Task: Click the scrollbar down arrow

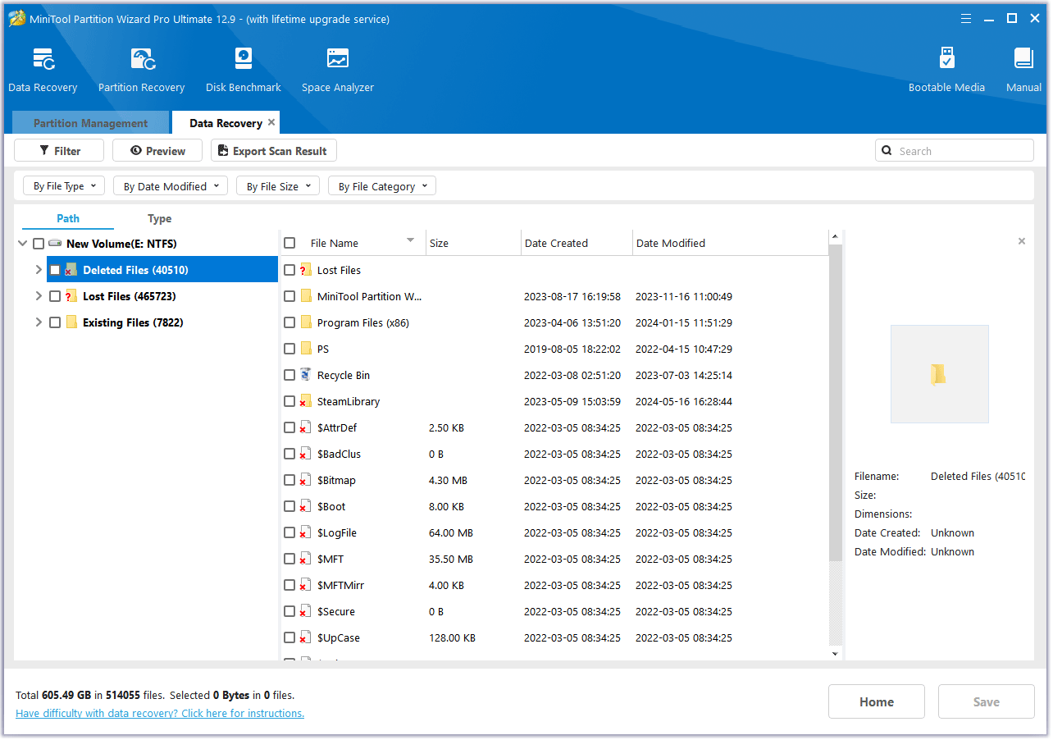Action: pos(836,654)
